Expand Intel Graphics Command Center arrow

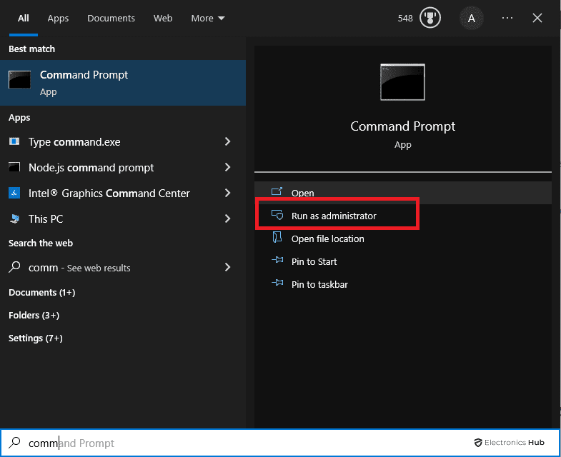[x=227, y=193]
